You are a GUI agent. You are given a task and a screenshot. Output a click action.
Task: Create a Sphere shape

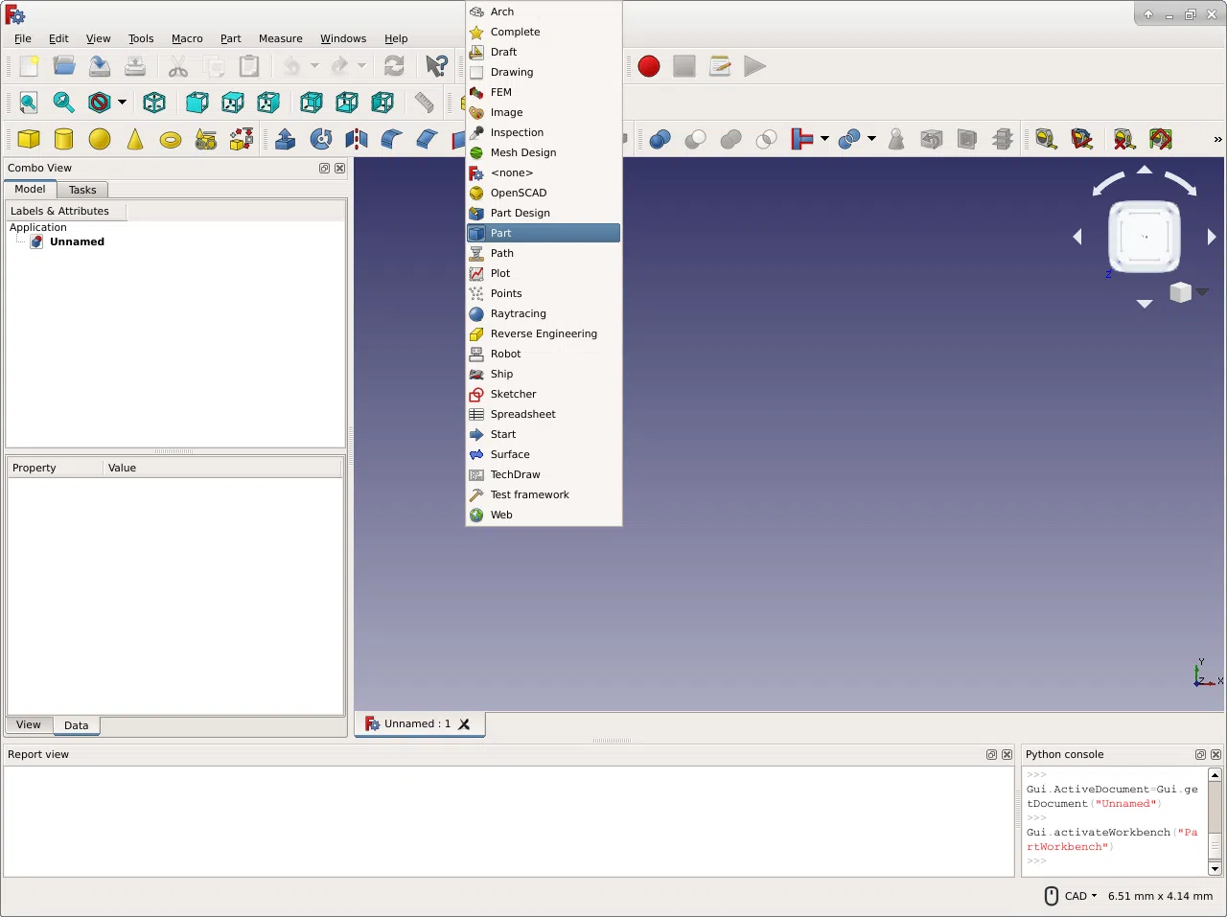pyautogui.click(x=99, y=139)
